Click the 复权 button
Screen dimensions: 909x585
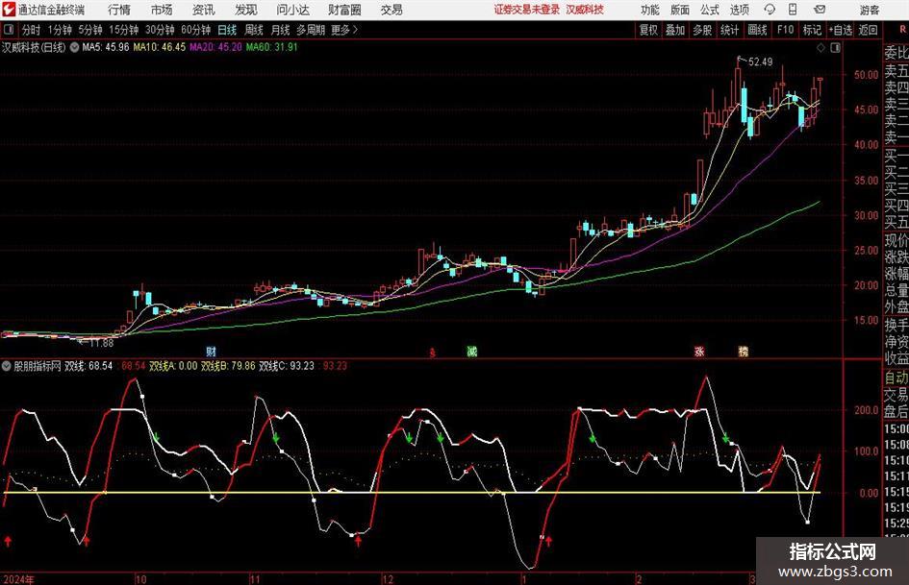click(x=648, y=30)
